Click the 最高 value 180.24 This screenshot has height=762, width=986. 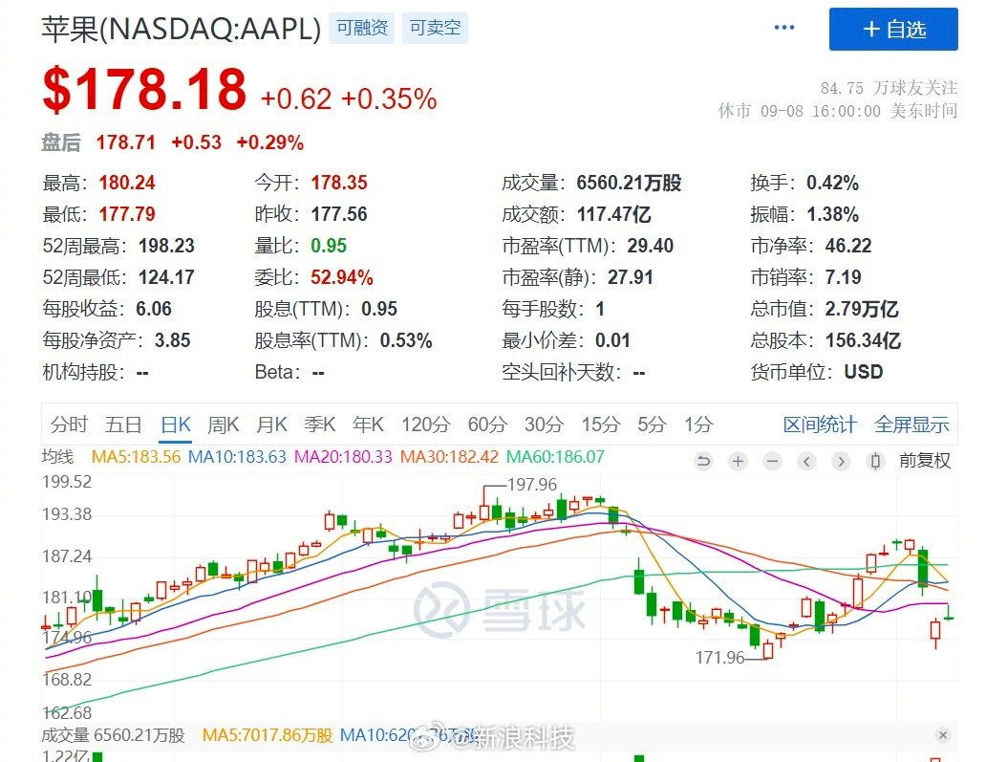pos(127,183)
